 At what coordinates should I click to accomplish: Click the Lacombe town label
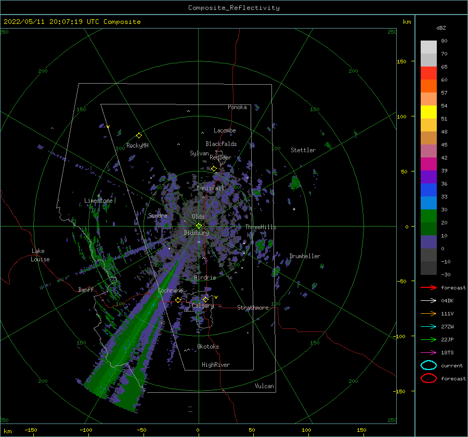225,130
